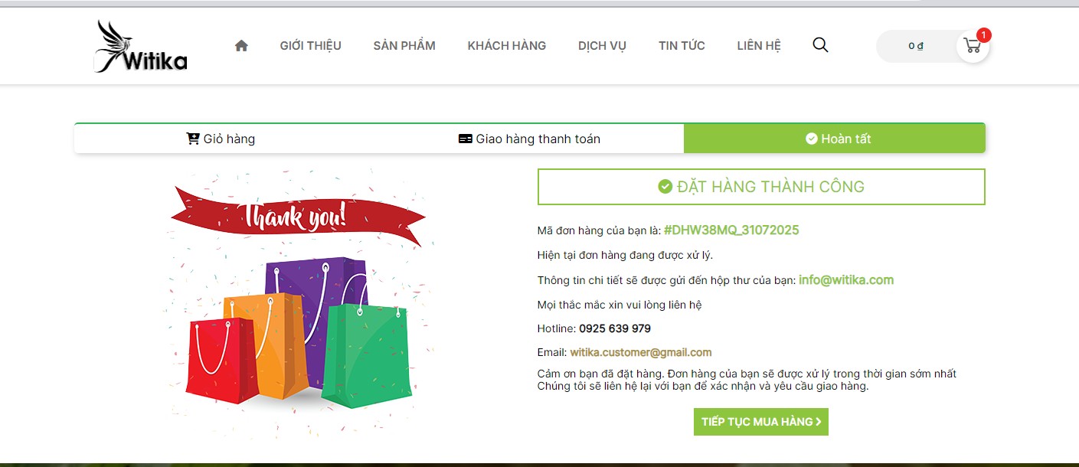
Task: Open the GIỚI THIỆU menu
Action: click(x=311, y=46)
